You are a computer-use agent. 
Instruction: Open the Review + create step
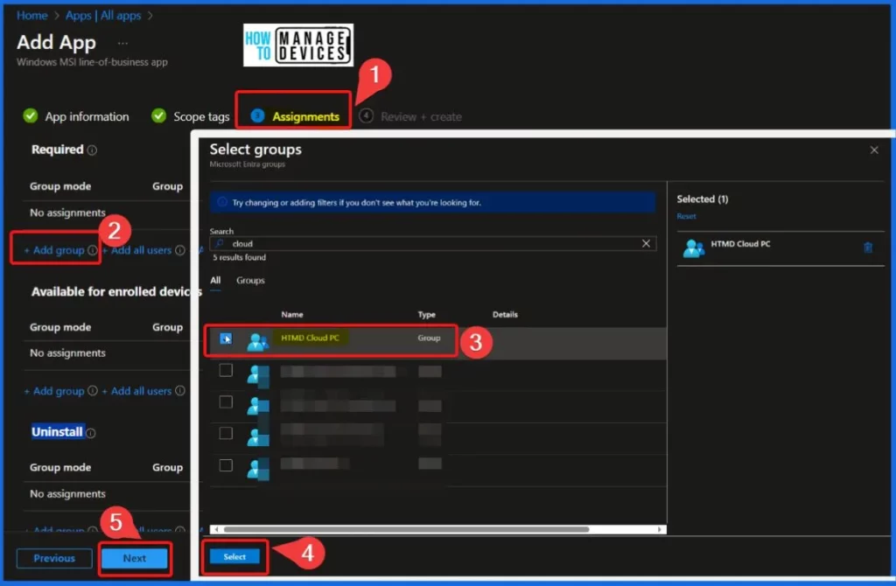tap(410, 116)
